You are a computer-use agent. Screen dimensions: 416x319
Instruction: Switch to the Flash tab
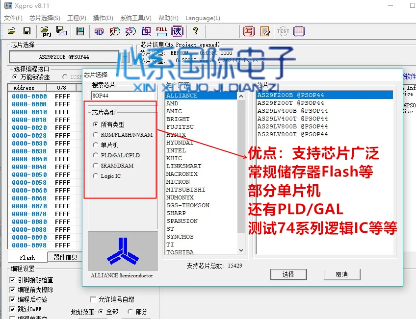pyautogui.click(x=27, y=258)
